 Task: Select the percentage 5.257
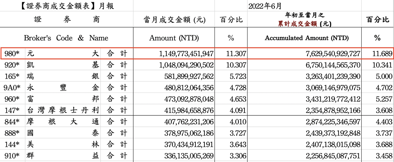pyautogui.click(x=384, y=99)
